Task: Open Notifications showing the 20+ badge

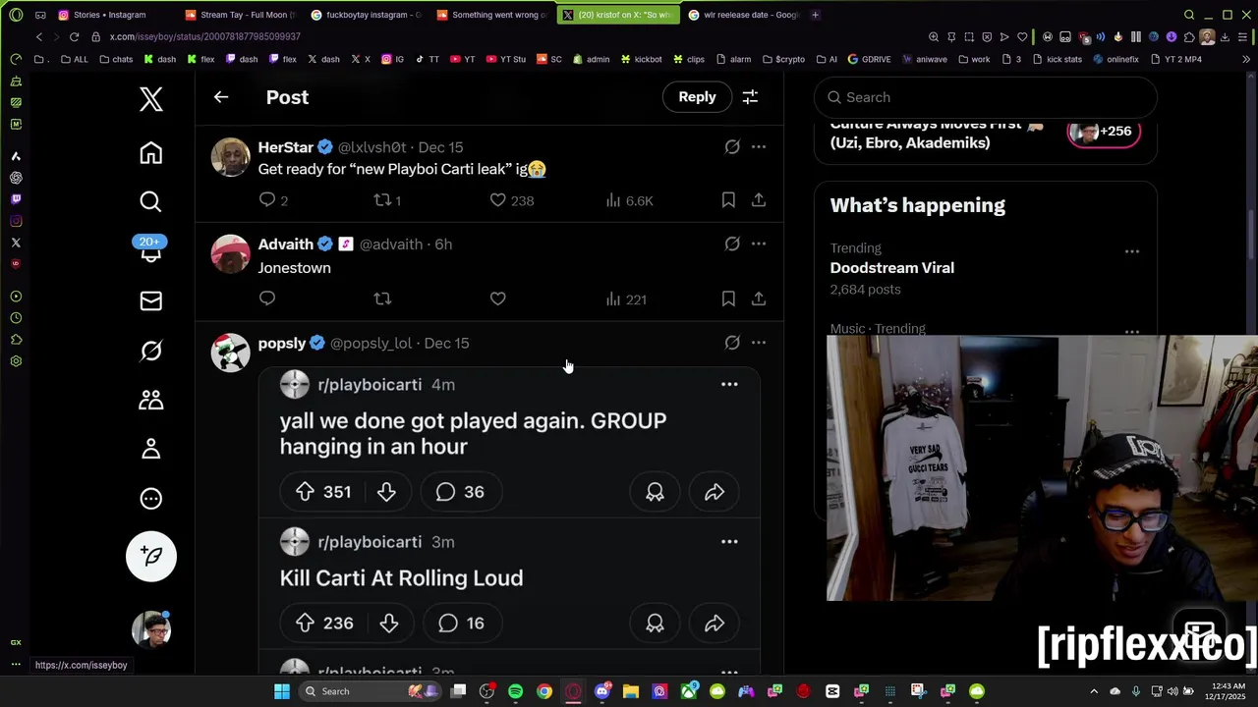Action: click(150, 250)
